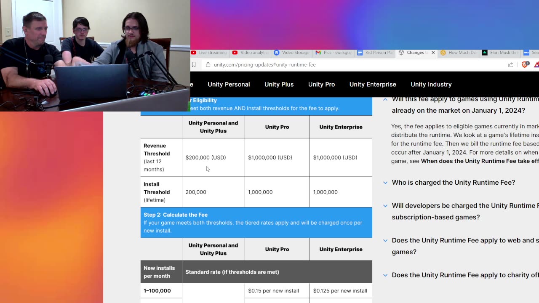This screenshot has width=539, height=303.
Task: Click the 'Install Threshold' row label
Action: tap(157, 188)
